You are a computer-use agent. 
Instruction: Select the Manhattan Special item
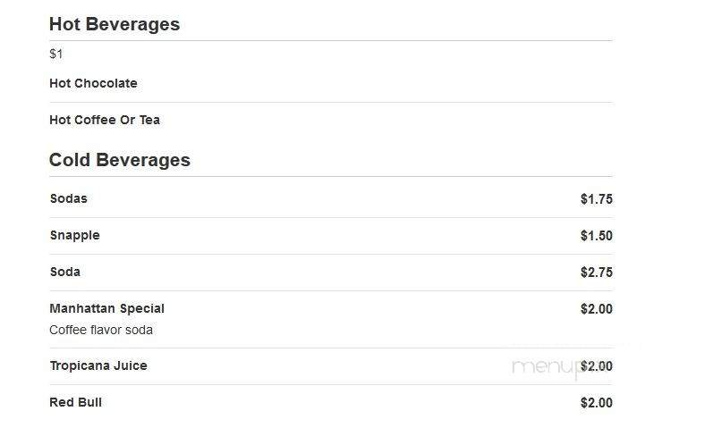(x=106, y=308)
